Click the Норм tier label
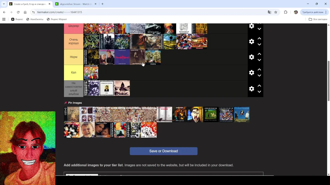Image resolution: width=330 pixels, height=185 pixels. tap(73, 57)
